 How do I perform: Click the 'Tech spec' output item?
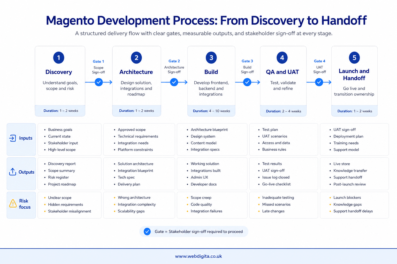coord(126,177)
